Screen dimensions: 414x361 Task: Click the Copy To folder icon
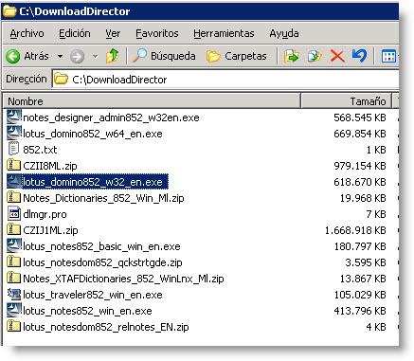(315, 56)
